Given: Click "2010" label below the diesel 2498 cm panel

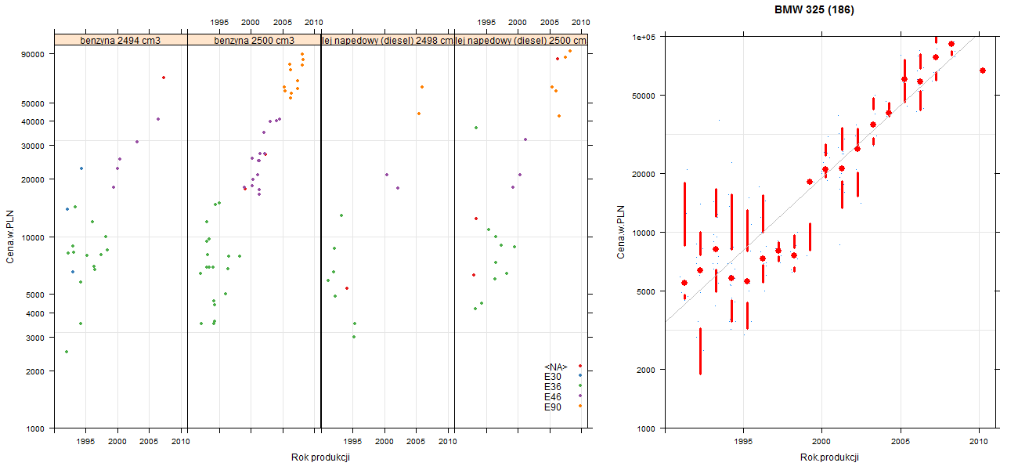Looking at the screenshot, I should (x=447, y=442).
